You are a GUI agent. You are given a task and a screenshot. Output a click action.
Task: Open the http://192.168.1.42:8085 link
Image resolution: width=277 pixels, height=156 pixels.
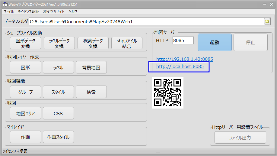point(185,59)
